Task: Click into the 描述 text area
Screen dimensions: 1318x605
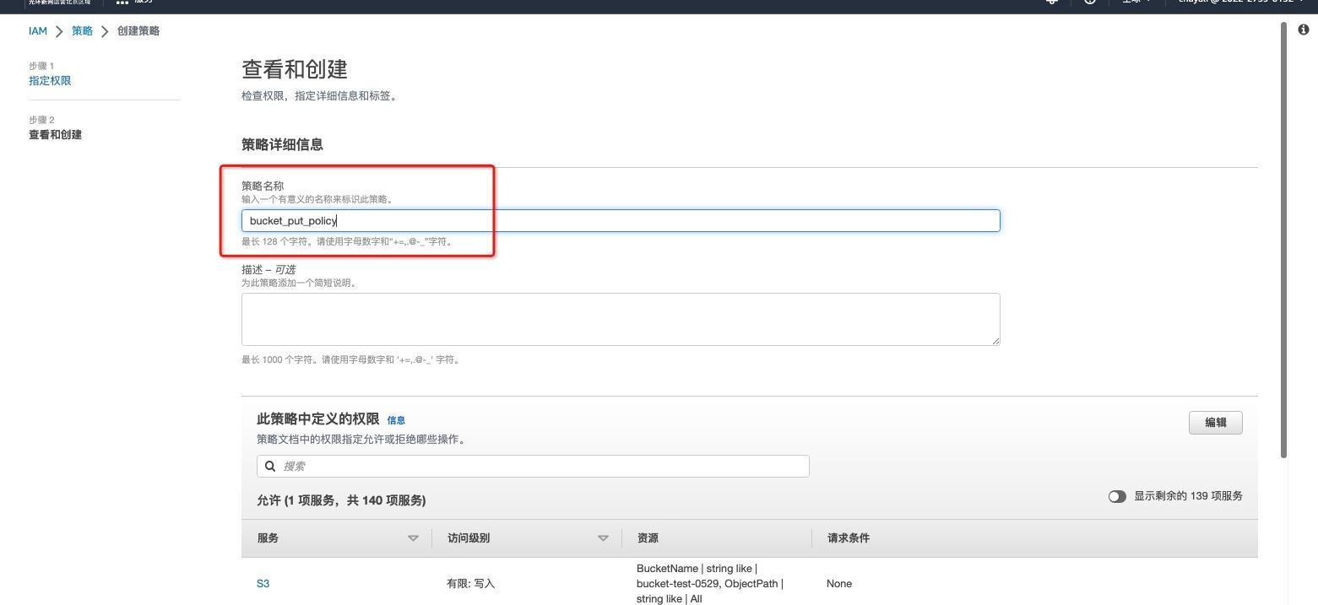Action: (621, 319)
